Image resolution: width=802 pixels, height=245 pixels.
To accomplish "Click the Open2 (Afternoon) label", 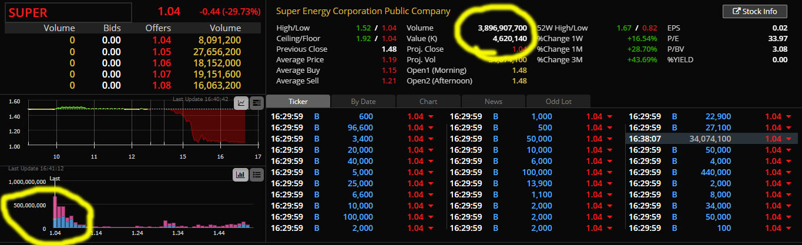I will click(439, 81).
